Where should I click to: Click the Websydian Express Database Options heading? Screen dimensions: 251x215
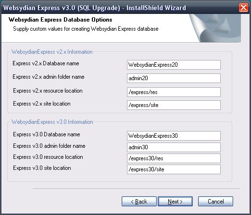(61, 20)
